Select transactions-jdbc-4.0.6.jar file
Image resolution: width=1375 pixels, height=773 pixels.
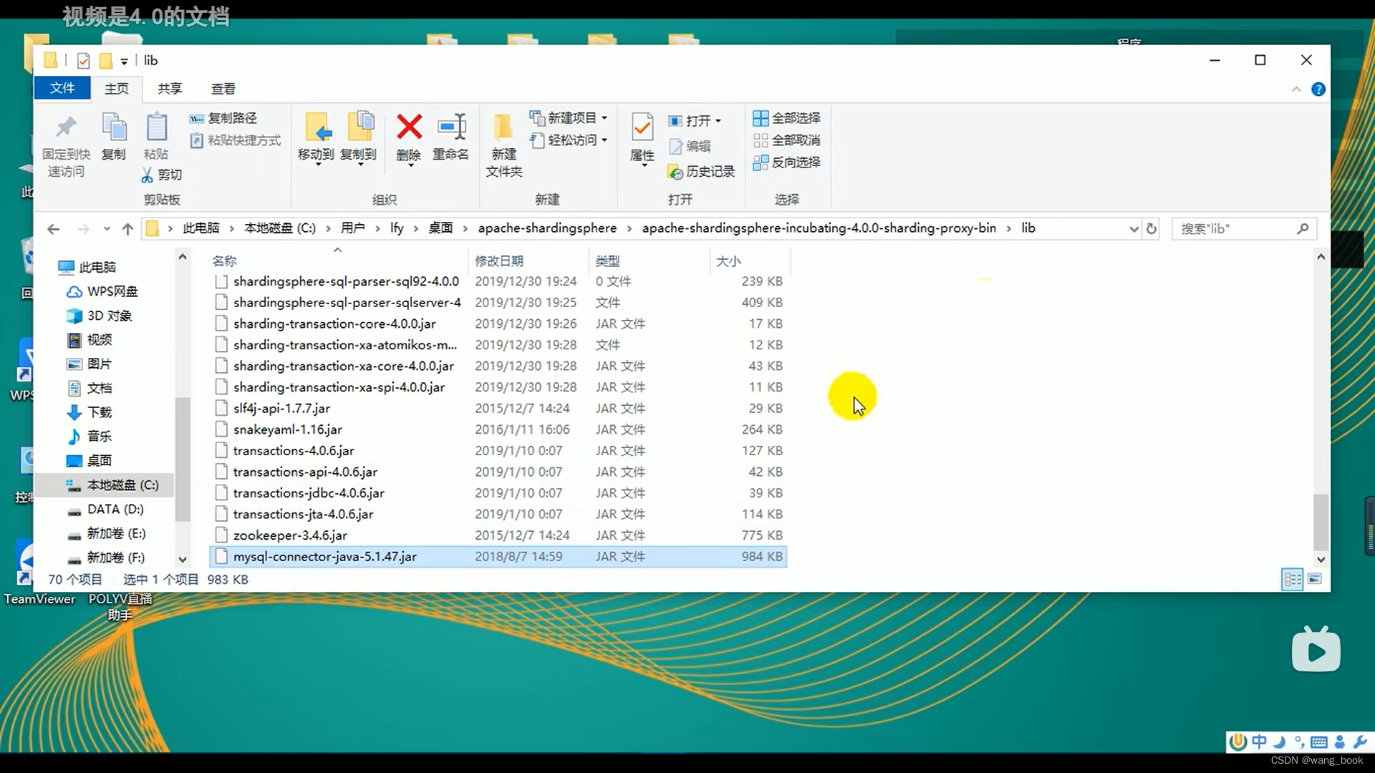[498, 493]
